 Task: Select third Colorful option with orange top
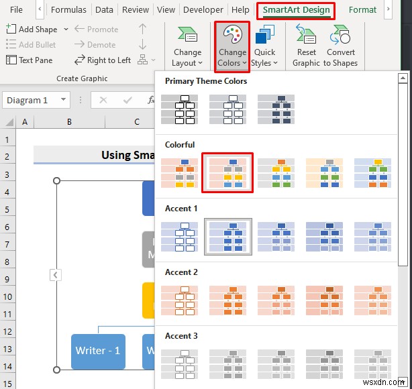coord(276,173)
